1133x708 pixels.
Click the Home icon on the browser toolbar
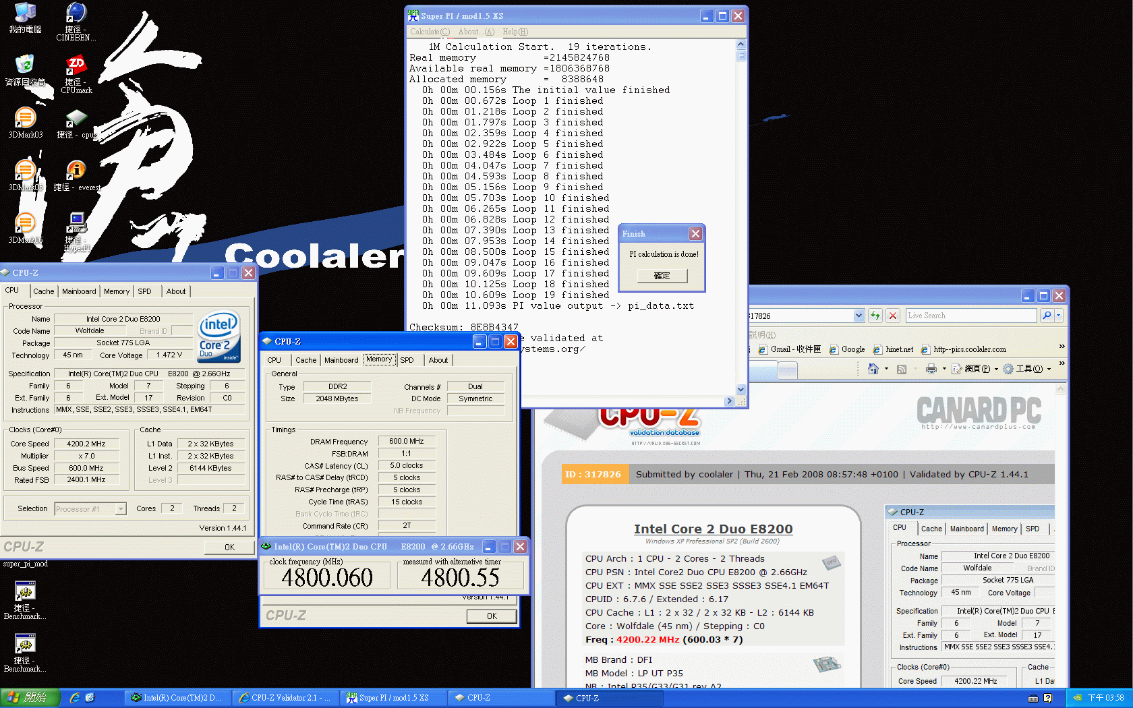pyautogui.click(x=873, y=369)
